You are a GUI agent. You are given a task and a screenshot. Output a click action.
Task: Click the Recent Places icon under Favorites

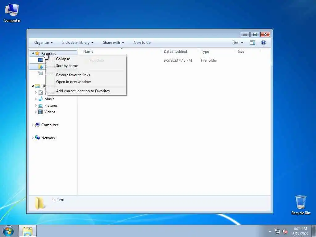[x=40, y=73]
